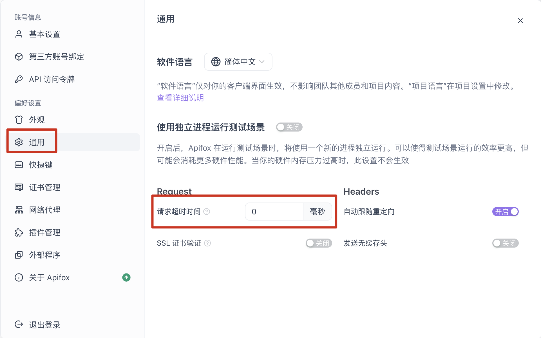Open 网络代理 proxy settings

[x=44, y=210]
